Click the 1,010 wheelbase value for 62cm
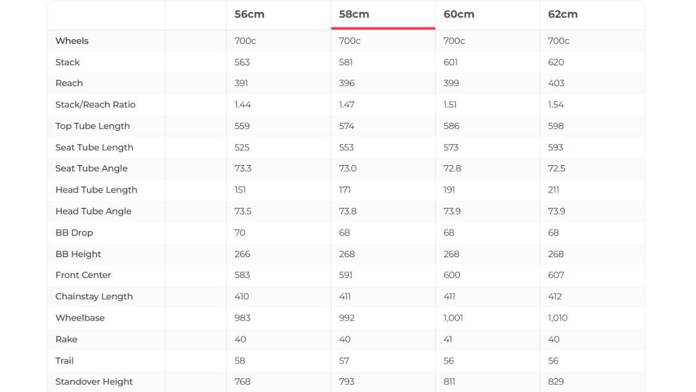The width and height of the screenshot is (696, 392). point(558,318)
